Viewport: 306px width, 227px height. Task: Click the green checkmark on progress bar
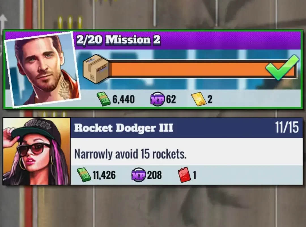[x=282, y=67]
